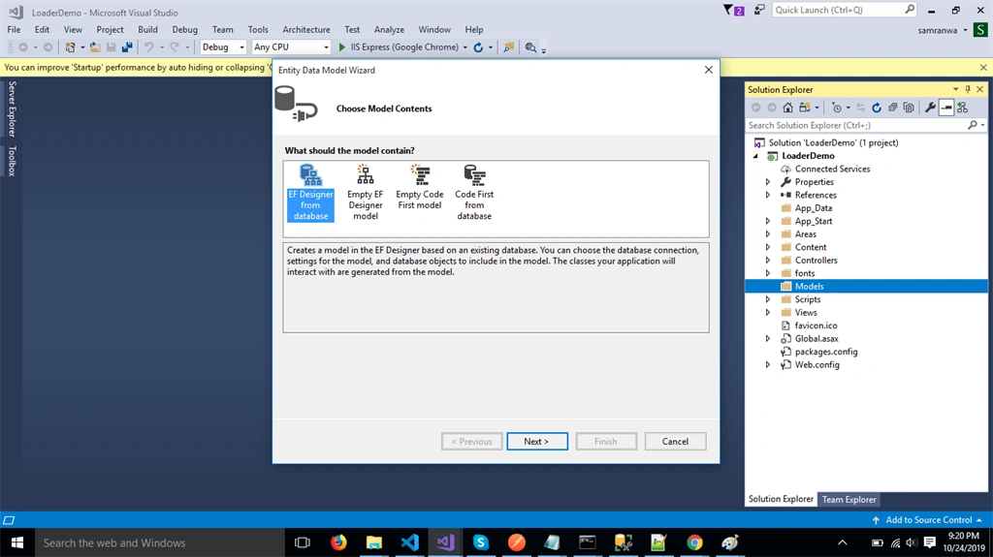
Task: Open the IIS Express target dropdown arrow
Action: coord(465,47)
